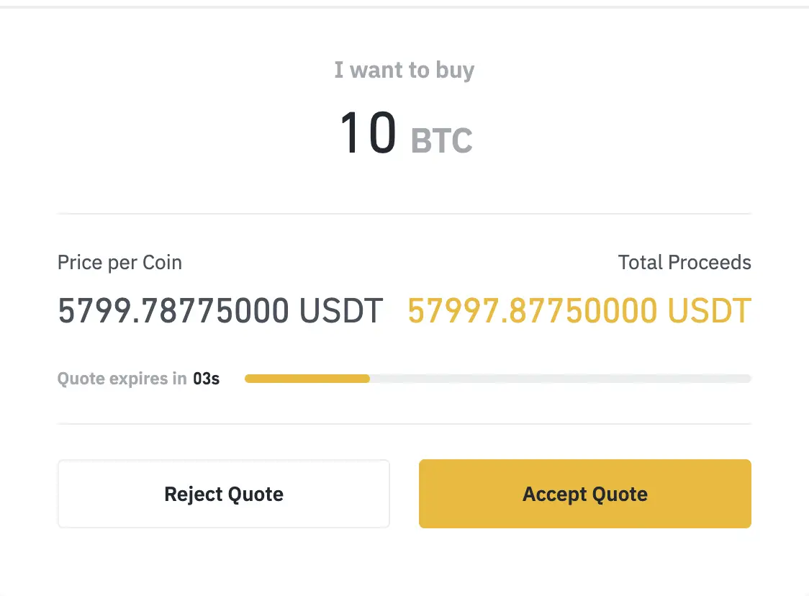The image size is (809, 596).
Task: Click the yellow total 57997.87750000 USDT
Action: click(579, 310)
